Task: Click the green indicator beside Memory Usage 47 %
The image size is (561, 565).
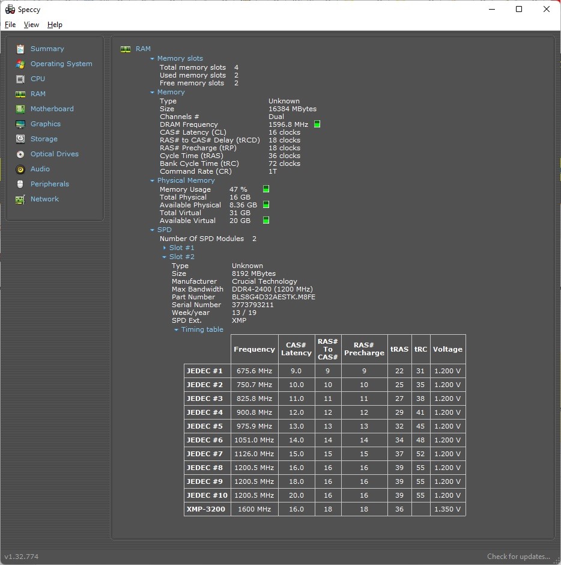Action: tap(266, 189)
